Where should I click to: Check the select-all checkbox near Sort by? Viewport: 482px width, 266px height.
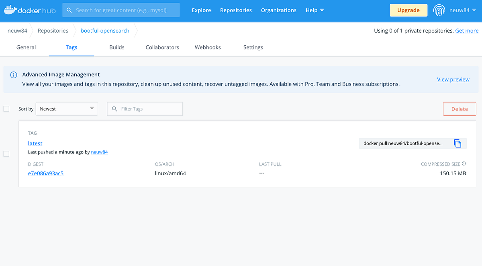tap(6, 108)
